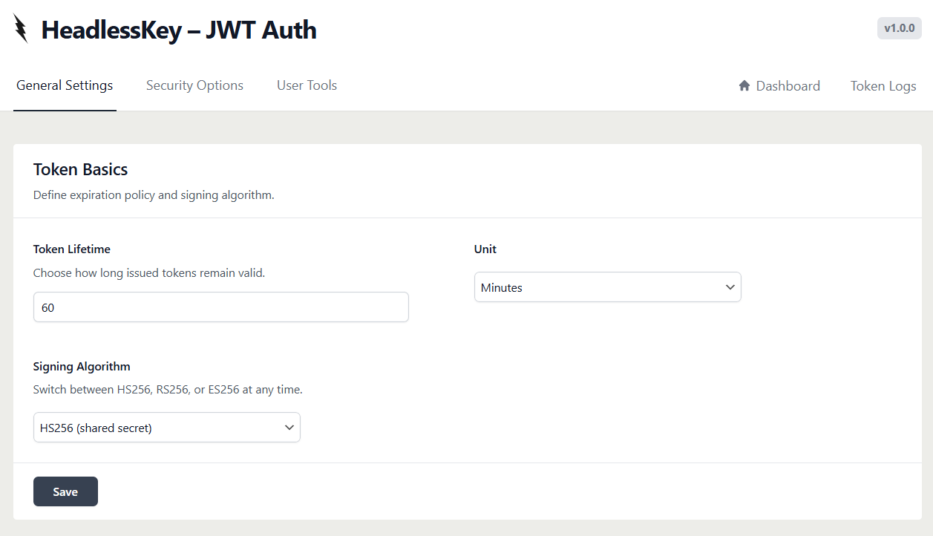Click the v1.0.0 version badge
Viewport: 933px width, 536px height.
coord(899,28)
